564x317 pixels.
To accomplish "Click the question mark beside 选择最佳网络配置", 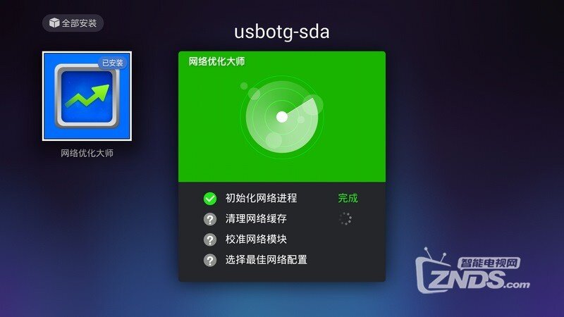I will (x=210, y=260).
